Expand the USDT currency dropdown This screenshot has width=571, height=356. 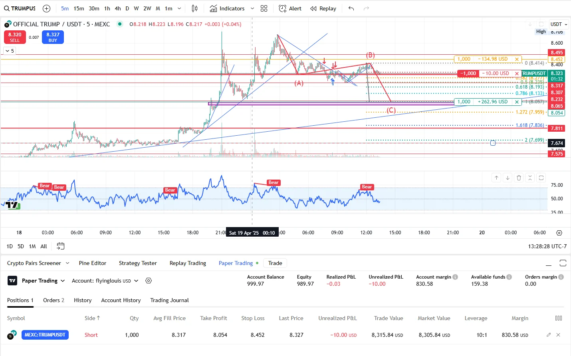[558, 24]
